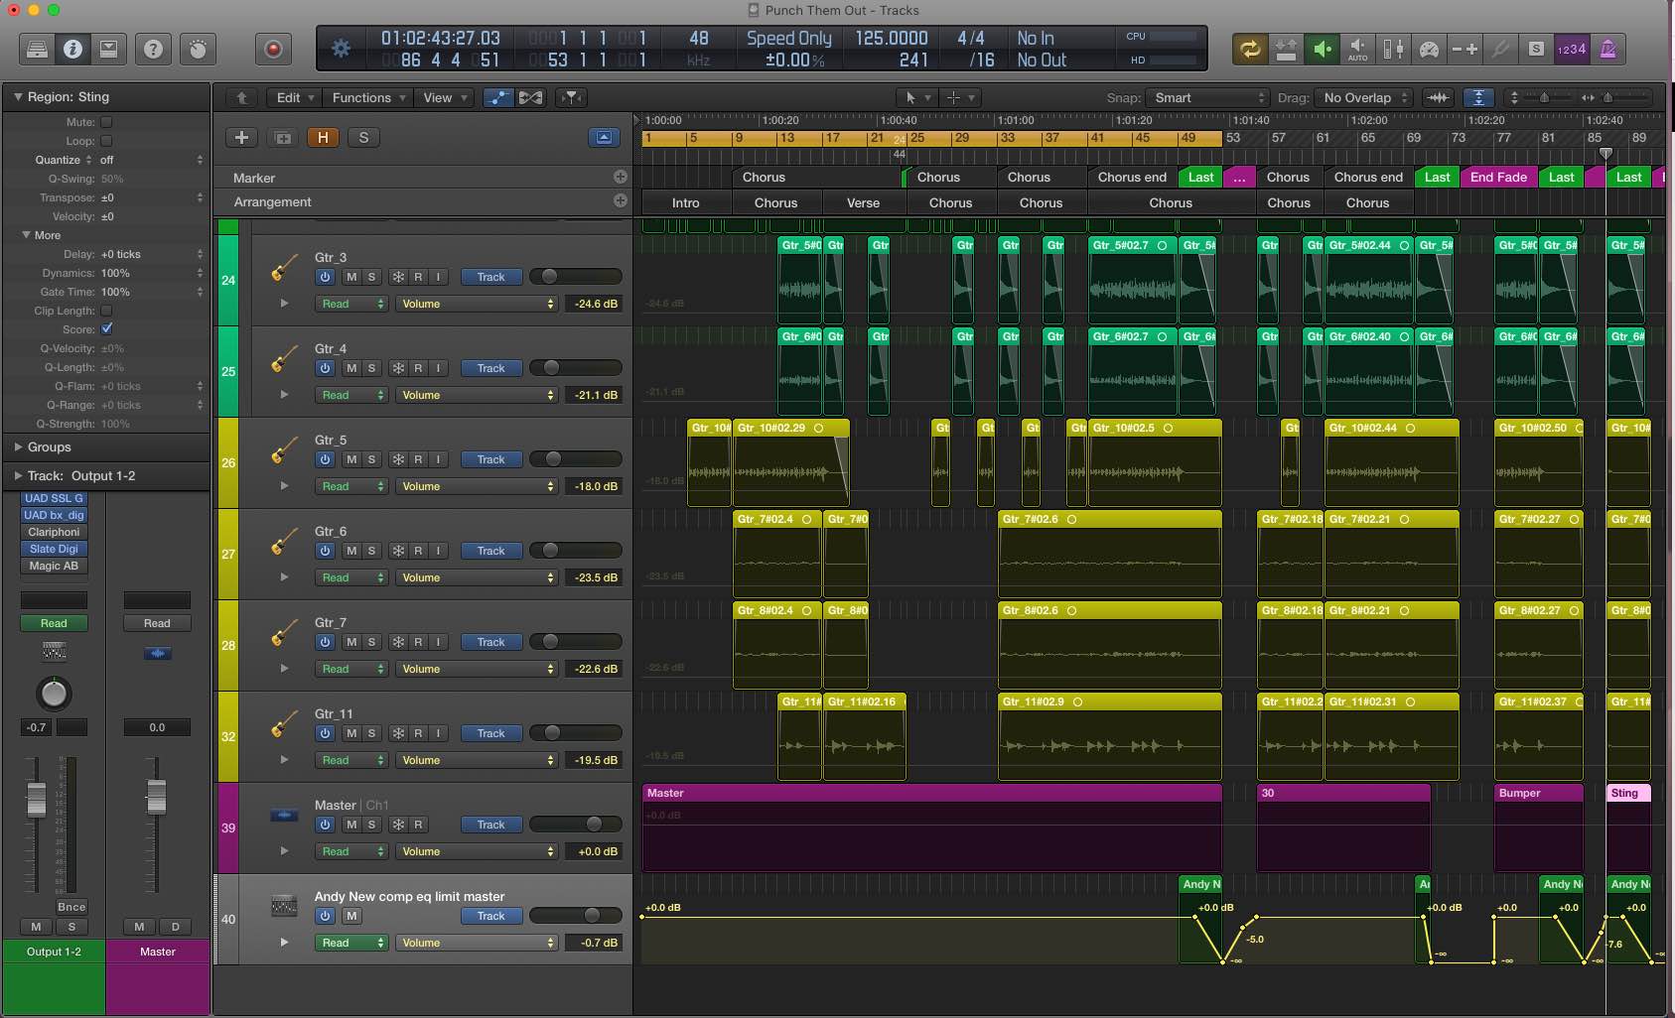Viewport: 1675px width, 1018px height.
Task: Toggle power button on track Gtr_5
Action: click(325, 459)
